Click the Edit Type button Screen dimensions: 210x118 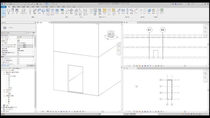coord(31,33)
